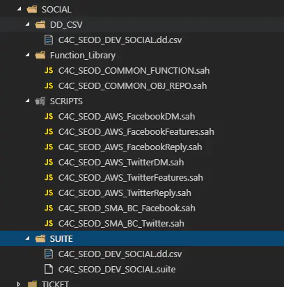Image resolution: width=284 pixels, height=287 pixels.
Task: Collapse the SOCIAL folder arrow
Action: point(19,9)
